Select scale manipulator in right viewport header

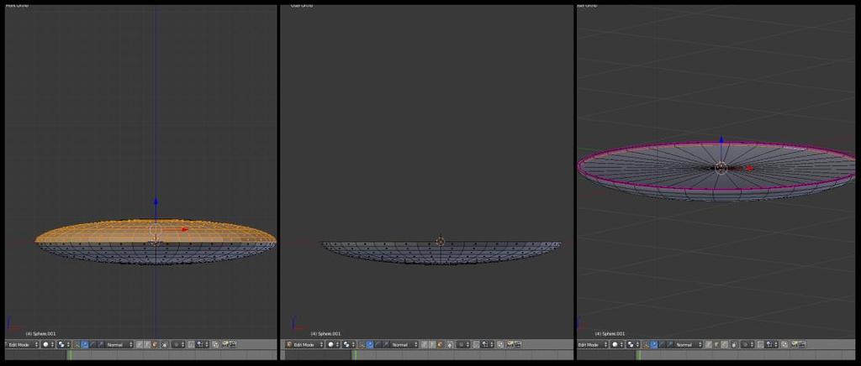(669, 345)
